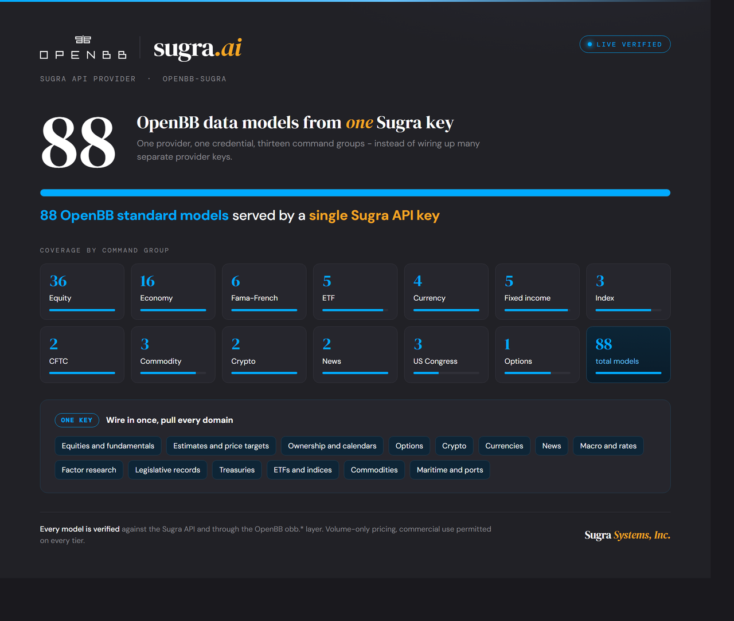
Task: Click 'OpenBB data models from one Sugra key'
Action: pyautogui.click(x=295, y=123)
